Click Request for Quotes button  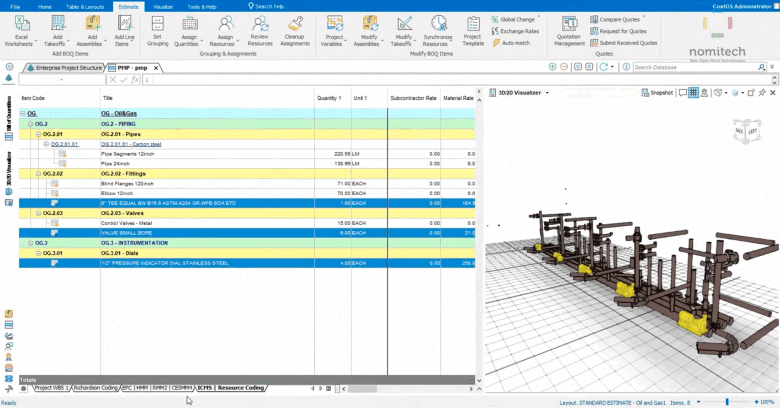(x=619, y=31)
